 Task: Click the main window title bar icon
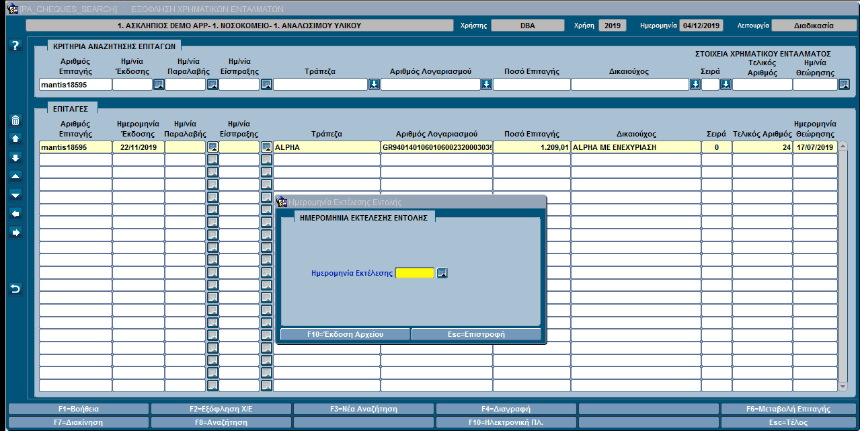11,9
